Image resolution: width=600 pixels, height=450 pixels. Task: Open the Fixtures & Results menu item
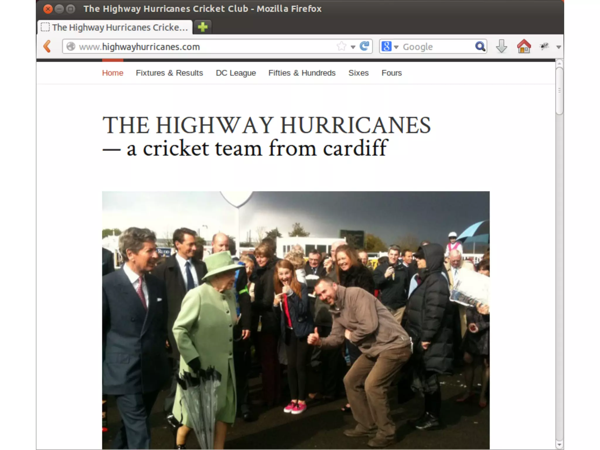click(x=169, y=73)
